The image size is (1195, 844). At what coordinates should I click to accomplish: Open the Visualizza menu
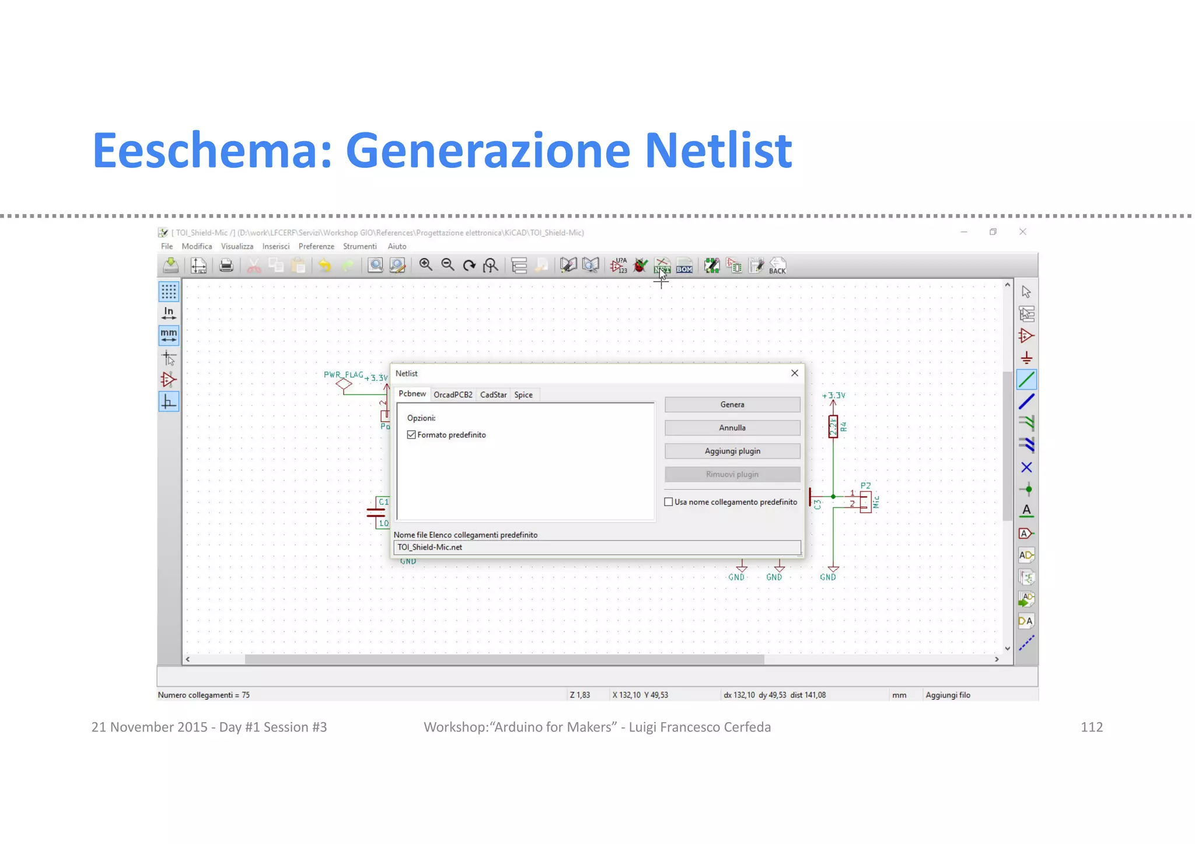(237, 247)
